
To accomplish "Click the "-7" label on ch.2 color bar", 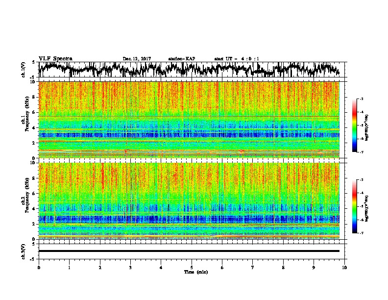I will [x=362, y=233].
